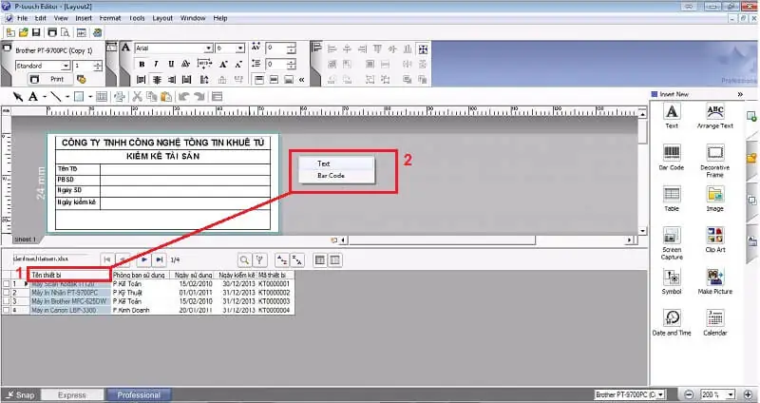
Task: Sort database descending Z-A
Action: (x=297, y=259)
